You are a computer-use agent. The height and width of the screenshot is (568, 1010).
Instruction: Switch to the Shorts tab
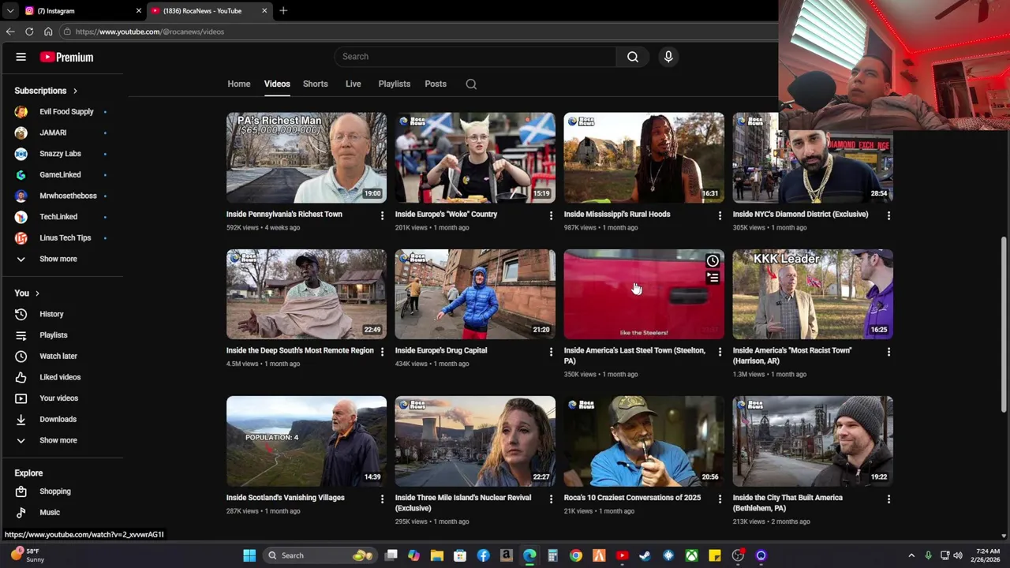(x=316, y=84)
